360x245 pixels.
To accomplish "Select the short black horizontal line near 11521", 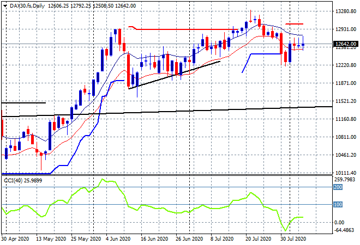I will click(23, 103).
